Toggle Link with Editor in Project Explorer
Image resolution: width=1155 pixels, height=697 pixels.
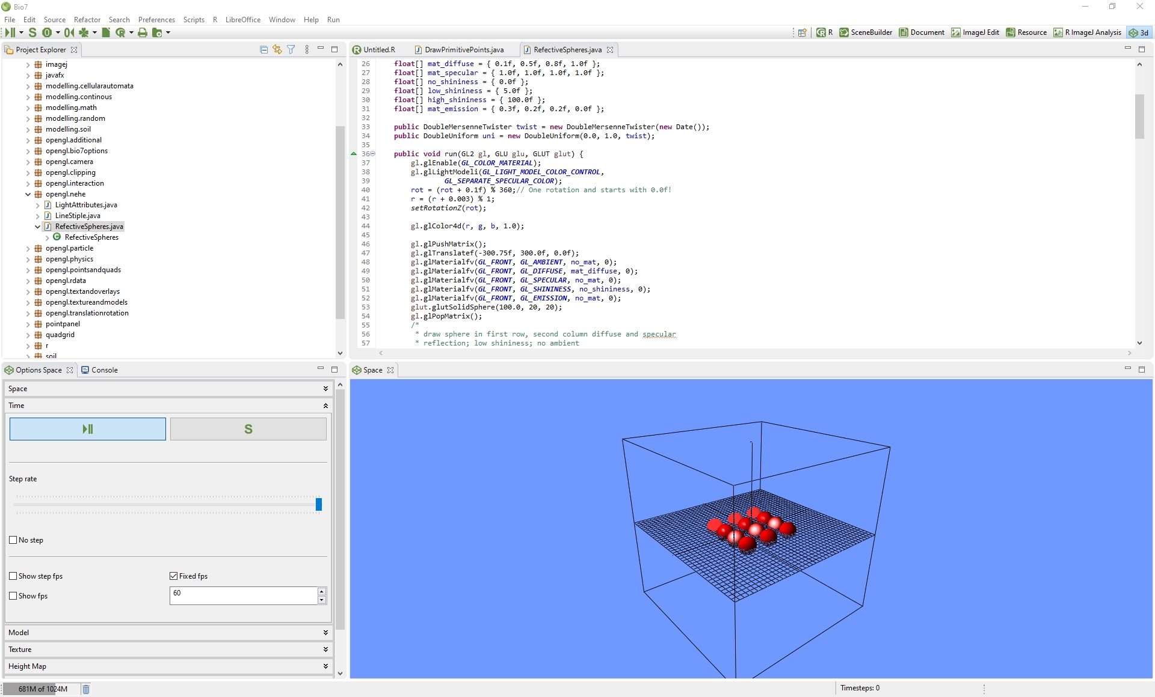(x=277, y=49)
